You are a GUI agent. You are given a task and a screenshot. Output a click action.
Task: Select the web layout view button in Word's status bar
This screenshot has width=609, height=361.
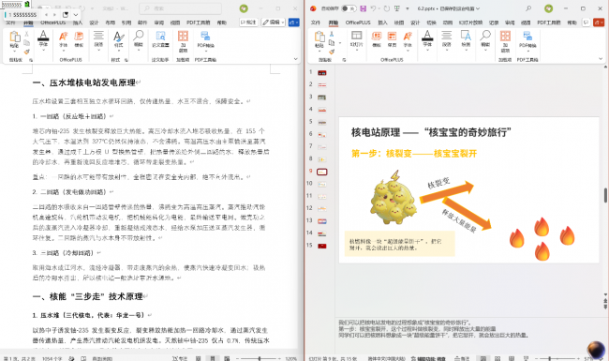coord(227,358)
